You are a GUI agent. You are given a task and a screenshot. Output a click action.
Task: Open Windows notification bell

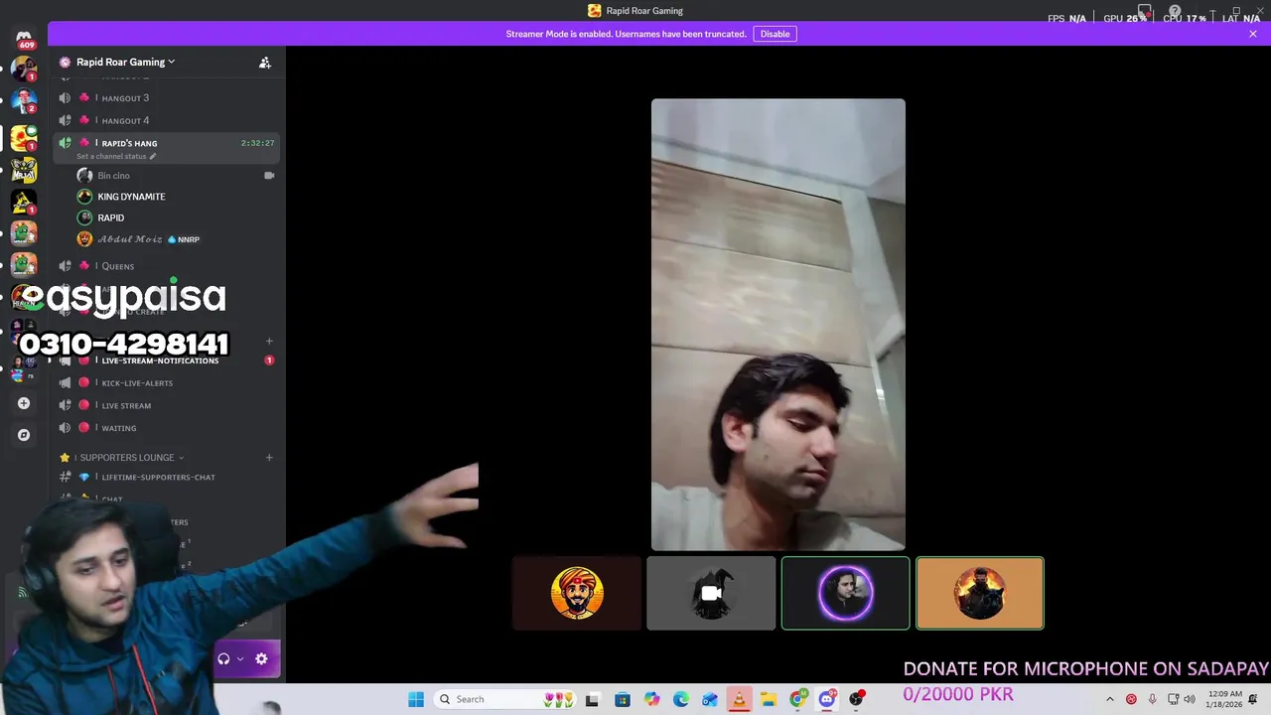click(1253, 700)
